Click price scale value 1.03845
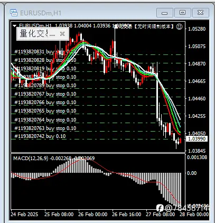The width and height of the screenshot is (215, 223). 197,151
